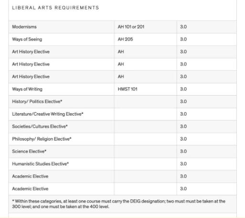Select the Ways of Writing row
Image resolution: width=245 pixels, height=218 pixels.
point(123,89)
